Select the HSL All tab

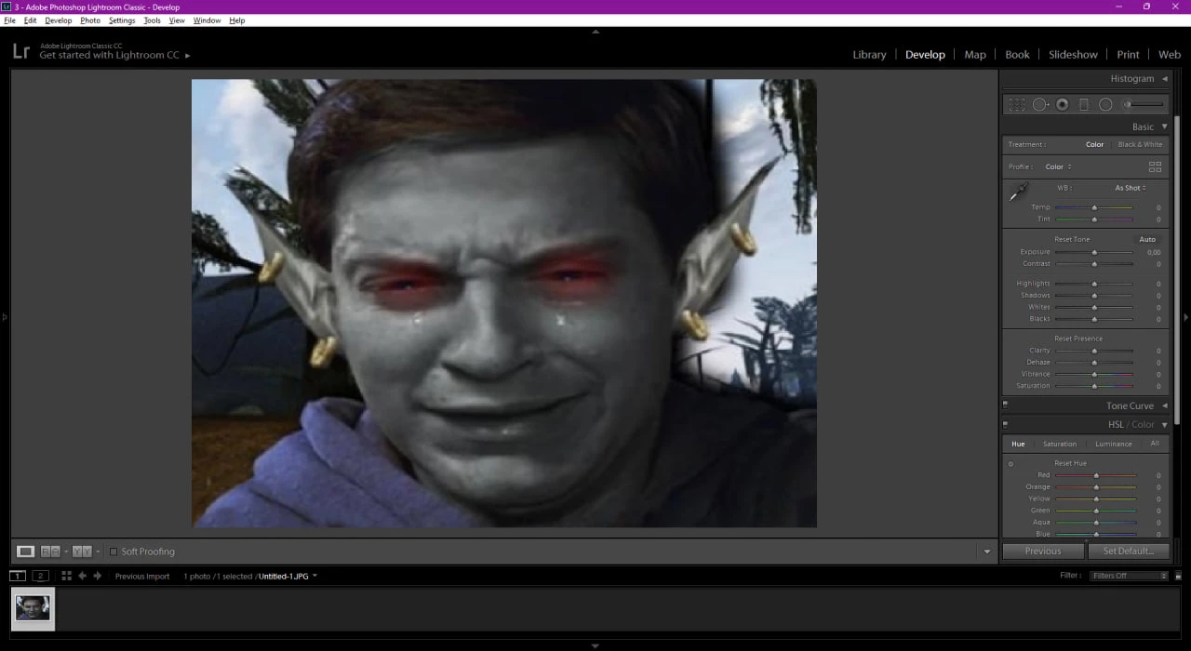(x=1155, y=444)
